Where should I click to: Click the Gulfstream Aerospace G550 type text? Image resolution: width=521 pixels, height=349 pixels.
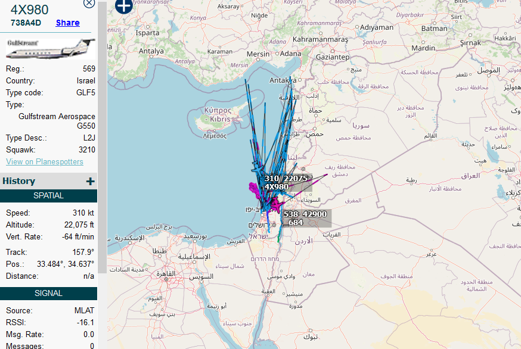coord(57,121)
